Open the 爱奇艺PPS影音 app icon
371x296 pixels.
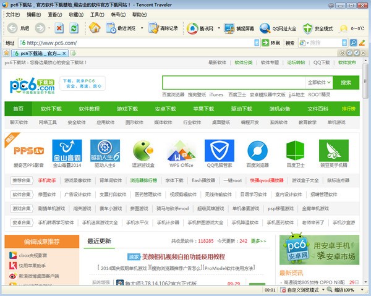29,151
